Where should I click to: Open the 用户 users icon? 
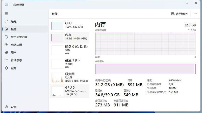tap(6, 52)
